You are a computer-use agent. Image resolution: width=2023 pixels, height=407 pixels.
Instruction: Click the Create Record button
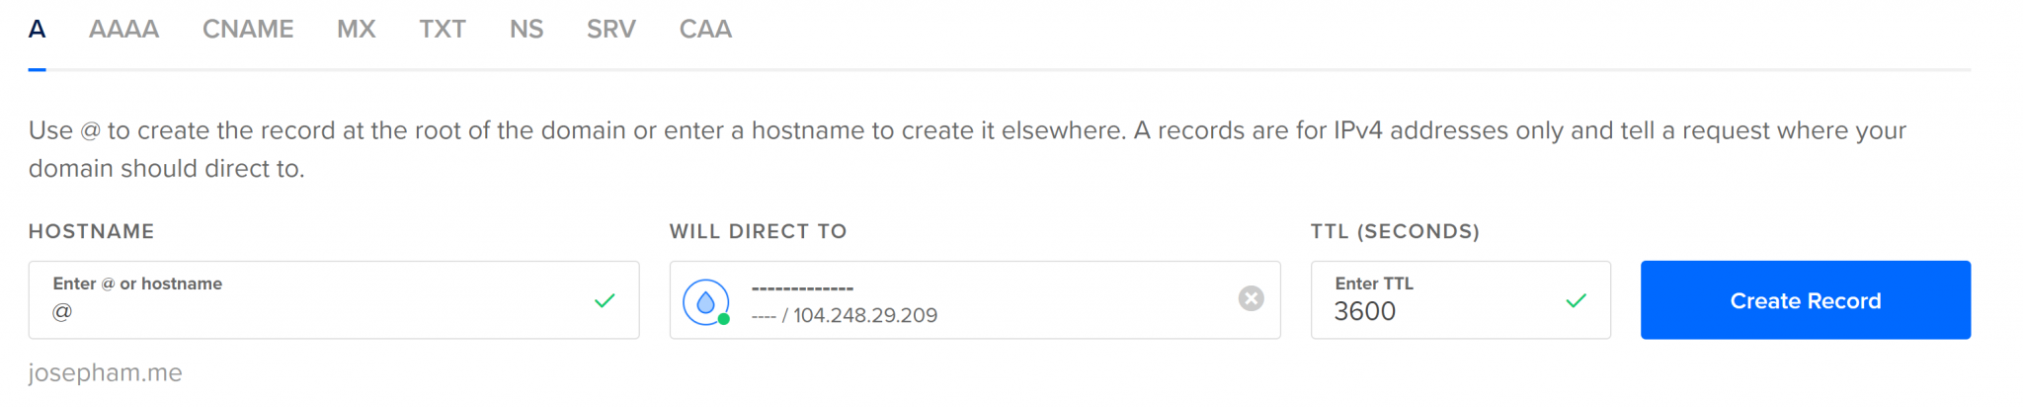[x=1806, y=300]
